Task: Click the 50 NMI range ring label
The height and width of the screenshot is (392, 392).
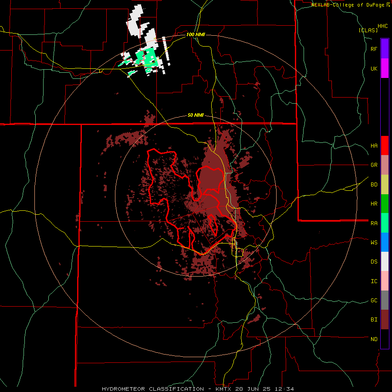Action: [196, 115]
